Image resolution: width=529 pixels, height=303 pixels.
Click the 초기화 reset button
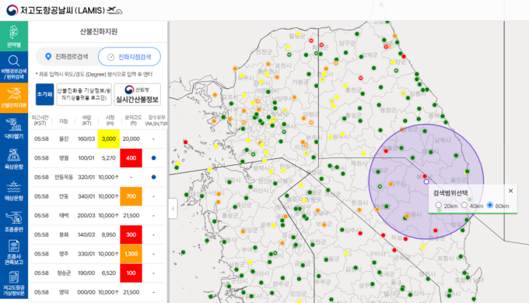click(x=44, y=94)
